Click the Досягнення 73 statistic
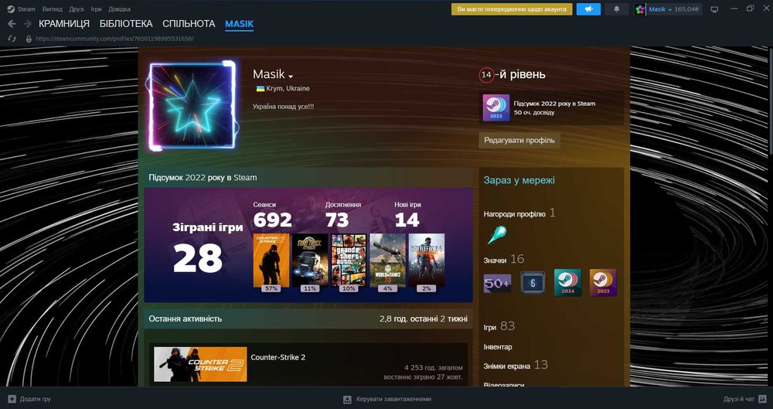This screenshot has width=773, height=409. [343, 215]
